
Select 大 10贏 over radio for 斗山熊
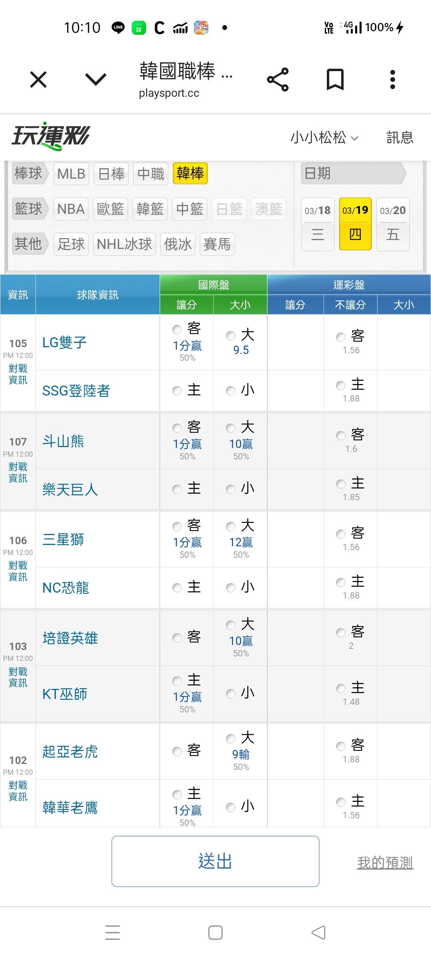click(x=231, y=428)
